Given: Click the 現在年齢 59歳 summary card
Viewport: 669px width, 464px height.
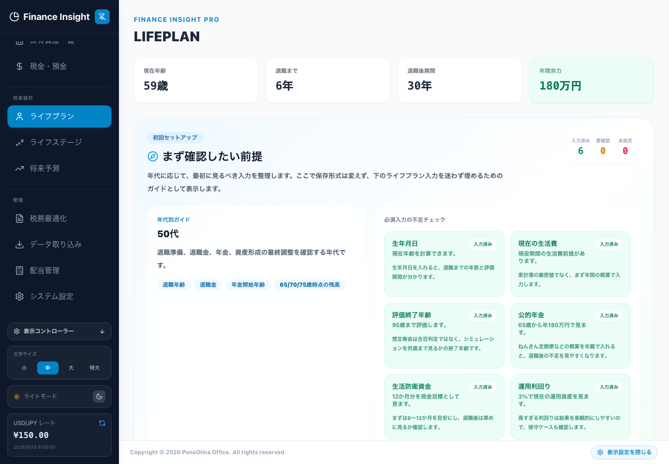Looking at the screenshot, I should coord(196,80).
